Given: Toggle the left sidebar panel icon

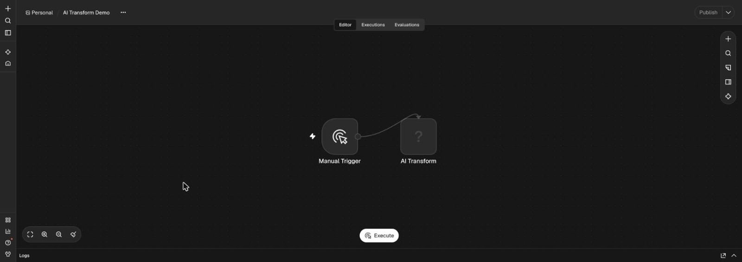Looking at the screenshot, I should (8, 33).
